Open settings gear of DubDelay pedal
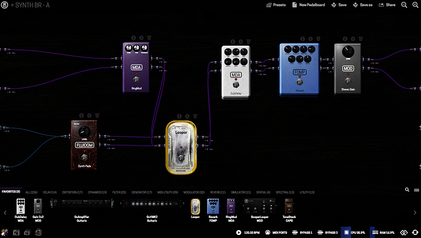The image size is (421, 238). 240,41
